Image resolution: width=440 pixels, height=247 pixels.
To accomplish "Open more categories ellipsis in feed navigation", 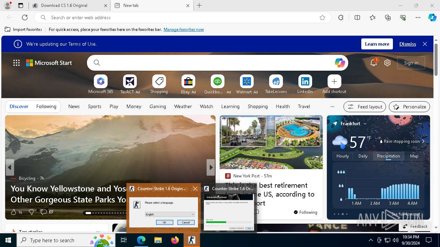I will click(332, 106).
